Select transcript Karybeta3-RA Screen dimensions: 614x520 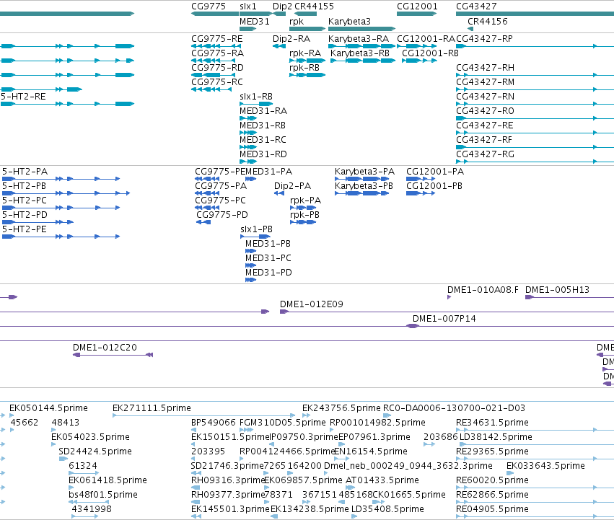(359, 39)
